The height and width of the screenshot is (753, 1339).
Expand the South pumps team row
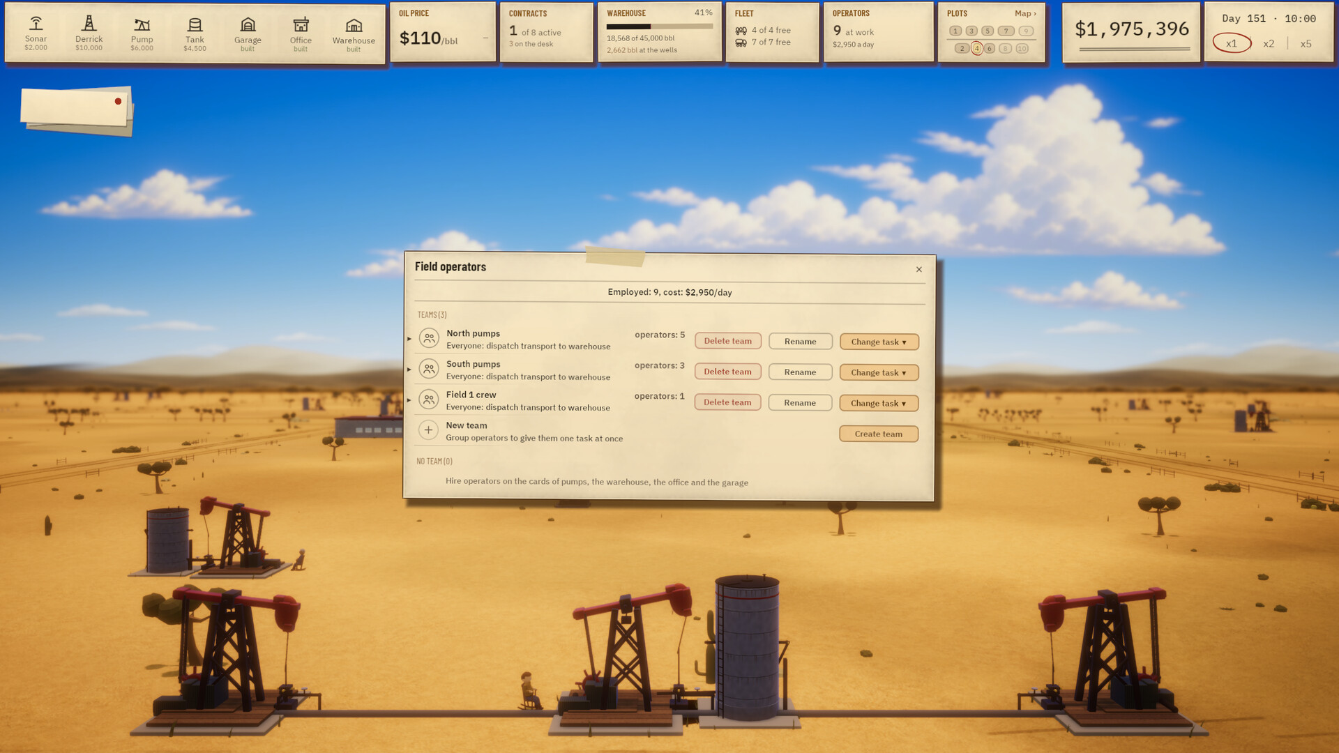409,370
